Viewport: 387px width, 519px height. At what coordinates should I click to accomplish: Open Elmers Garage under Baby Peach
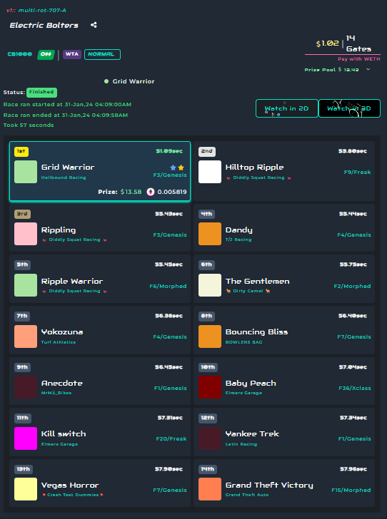(x=243, y=393)
